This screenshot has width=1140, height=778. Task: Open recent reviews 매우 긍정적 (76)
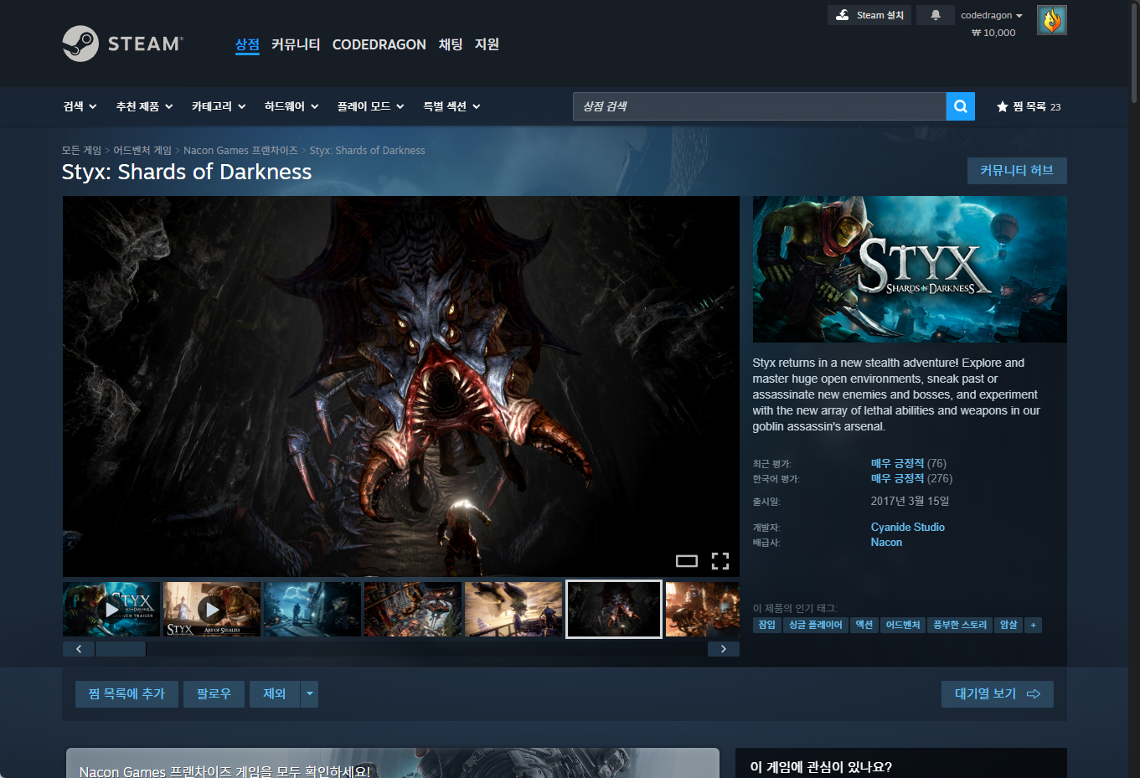coord(909,463)
